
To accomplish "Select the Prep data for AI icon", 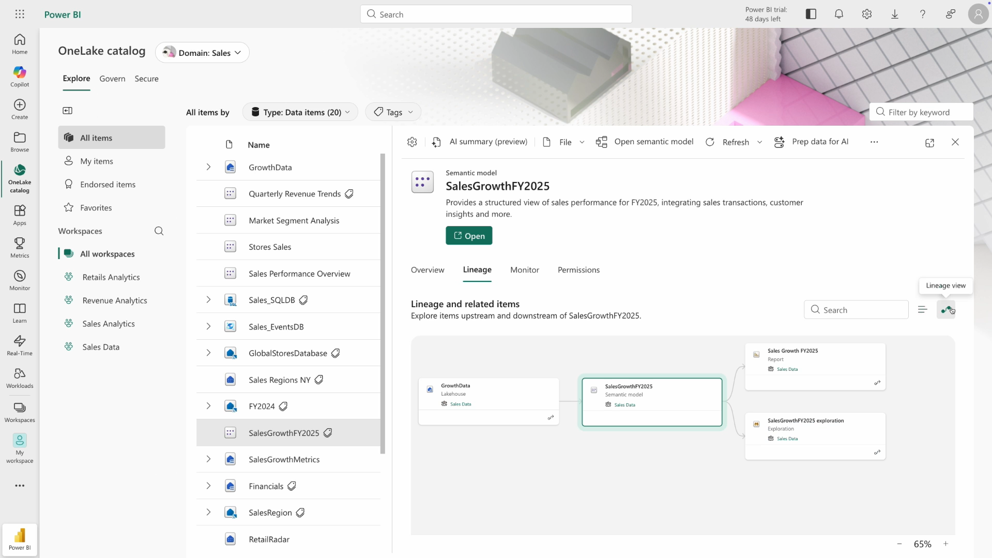I will [780, 142].
